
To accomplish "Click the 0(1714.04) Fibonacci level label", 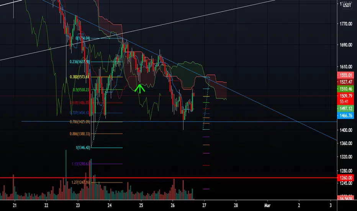I will pos(83,38).
